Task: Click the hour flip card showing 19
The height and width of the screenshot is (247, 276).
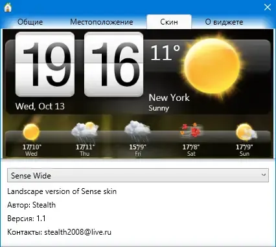Action: (x=45, y=64)
